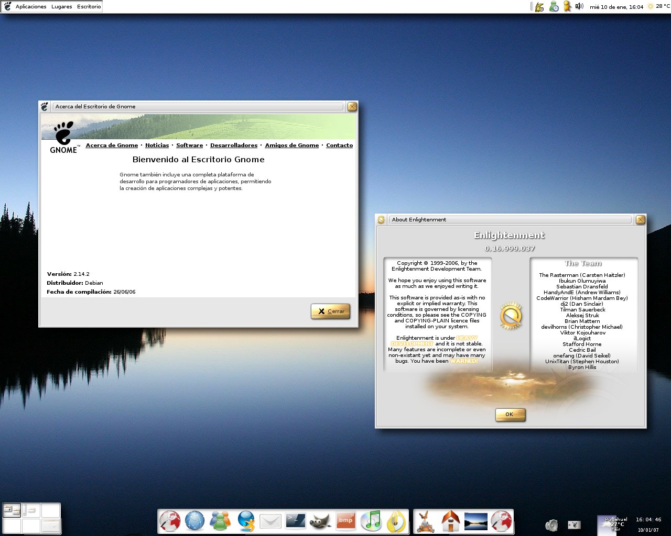Open the volume control in top panel

click(x=579, y=6)
